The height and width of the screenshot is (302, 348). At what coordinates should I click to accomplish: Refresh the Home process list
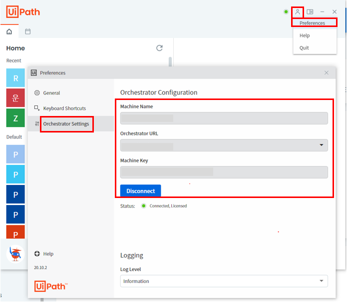[160, 48]
